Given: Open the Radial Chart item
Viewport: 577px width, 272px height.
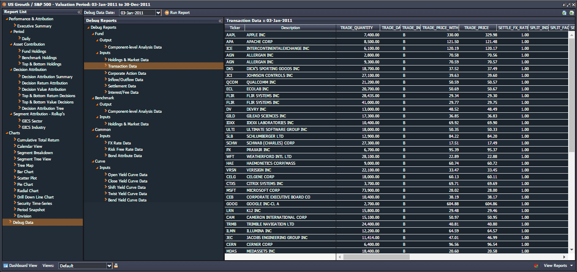Looking at the screenshot, I should point(28,191).
